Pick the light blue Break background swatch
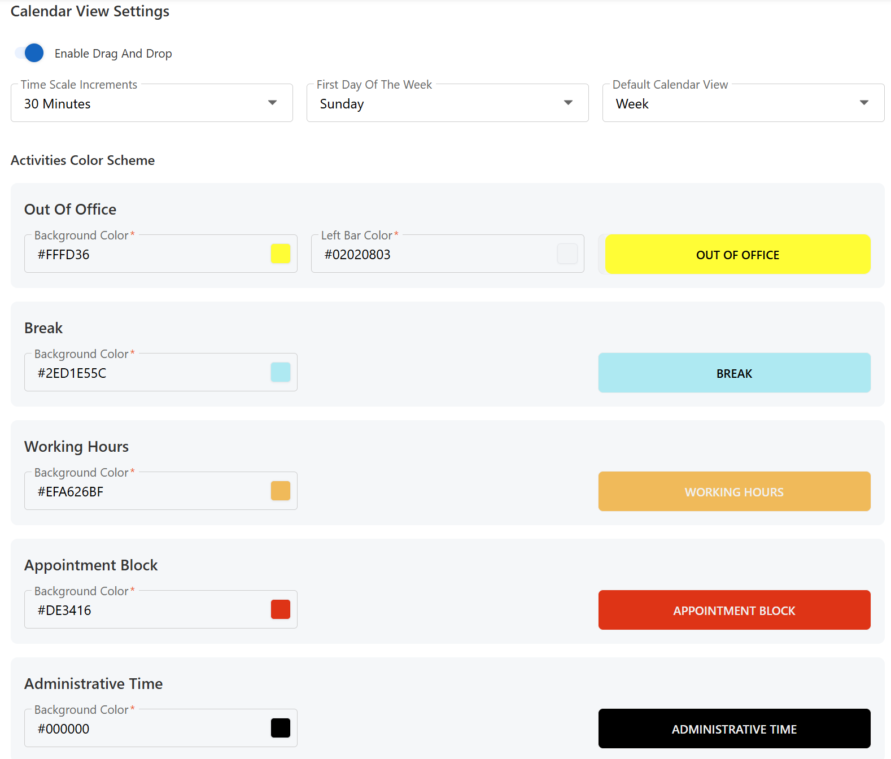 coord(280,372)
